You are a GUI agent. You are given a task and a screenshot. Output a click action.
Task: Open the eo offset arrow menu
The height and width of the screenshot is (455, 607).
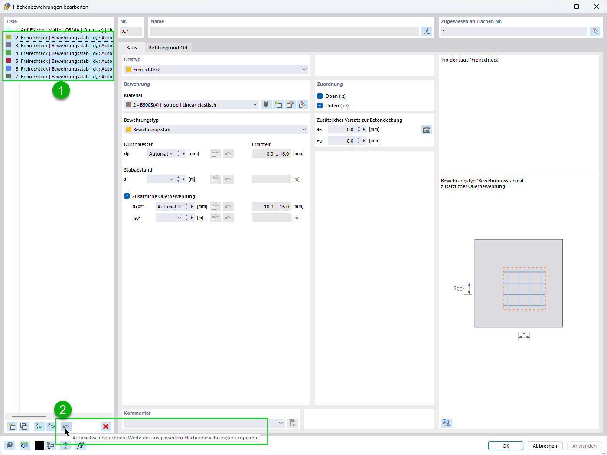(x=364, y=129)
